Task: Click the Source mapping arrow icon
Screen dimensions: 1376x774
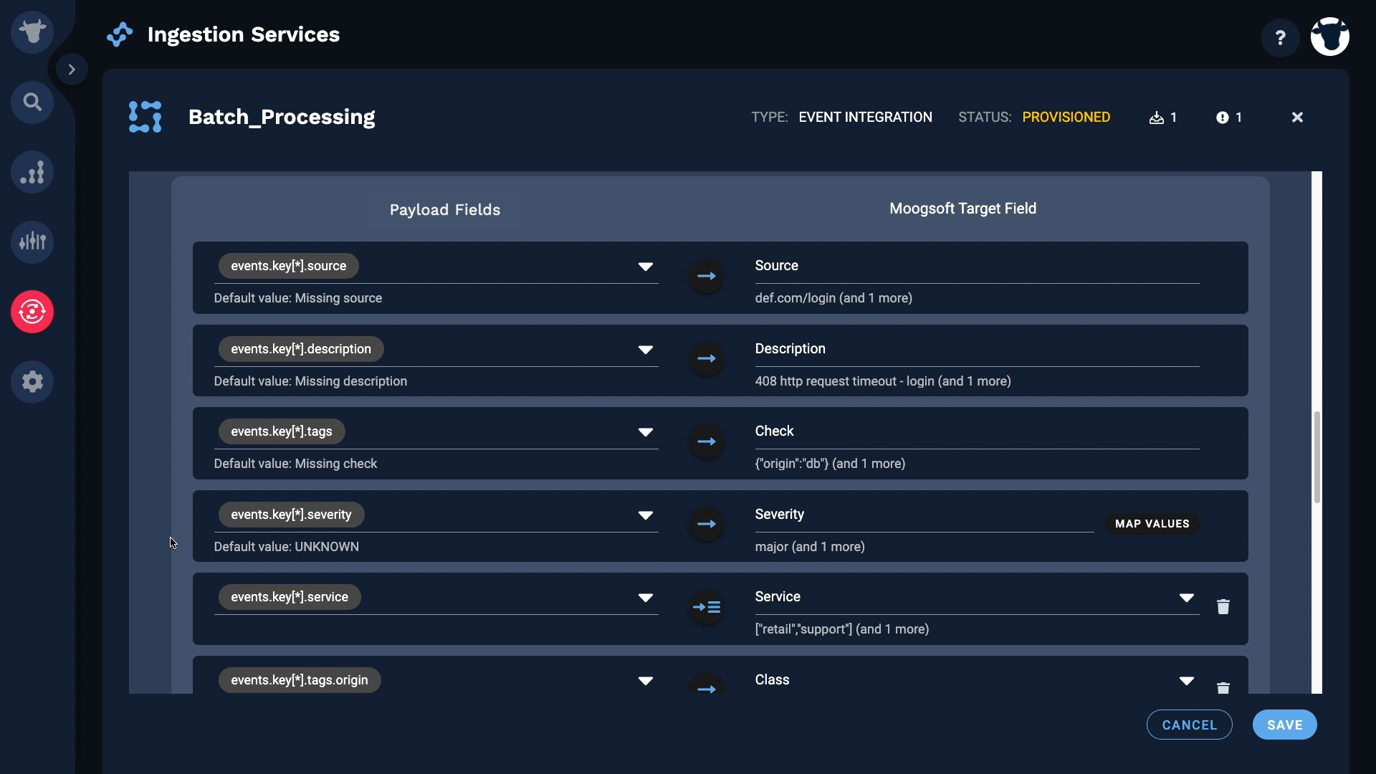Action: (707, 276)
